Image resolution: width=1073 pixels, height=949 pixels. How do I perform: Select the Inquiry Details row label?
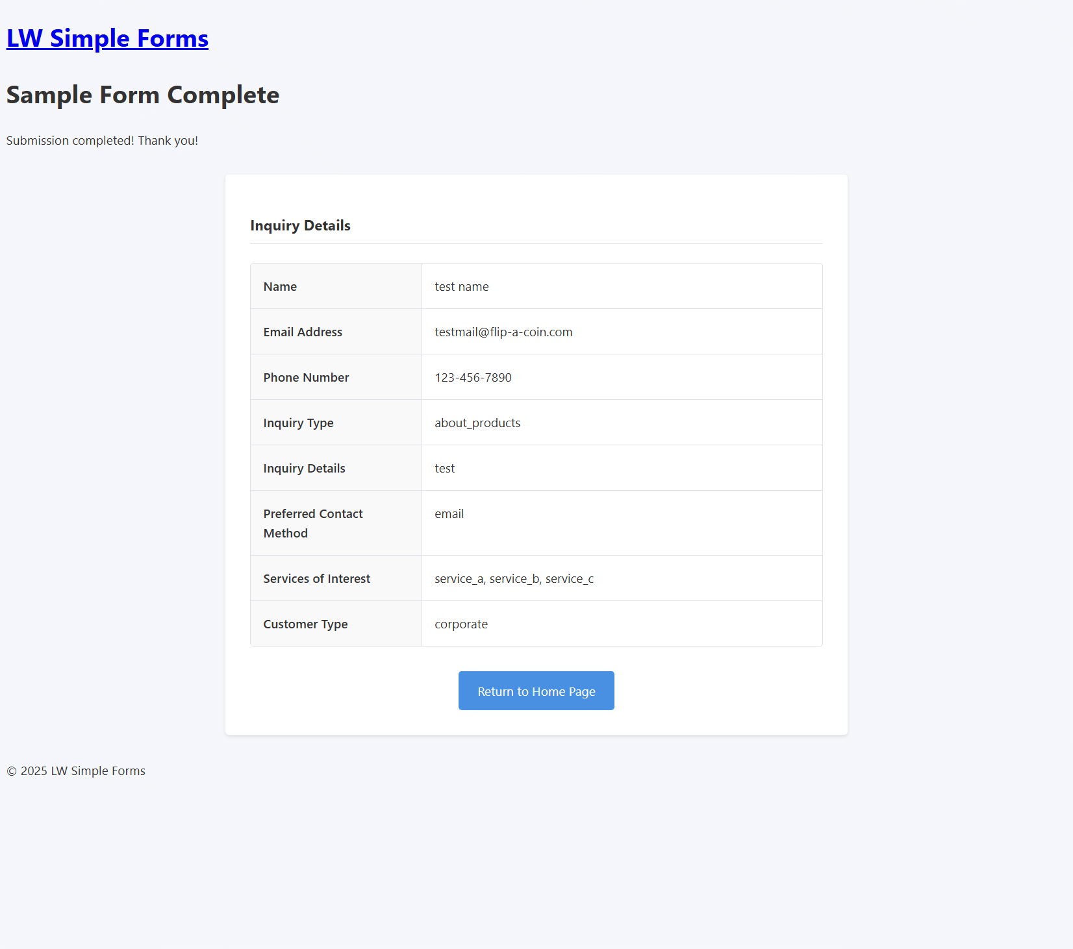click(x=304, y=468)
